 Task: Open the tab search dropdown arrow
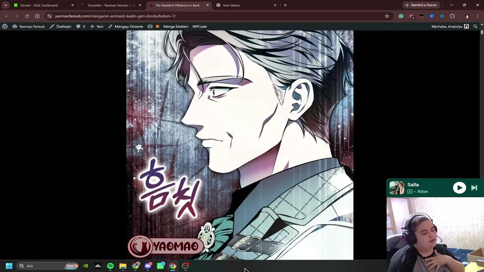point(6,5)
